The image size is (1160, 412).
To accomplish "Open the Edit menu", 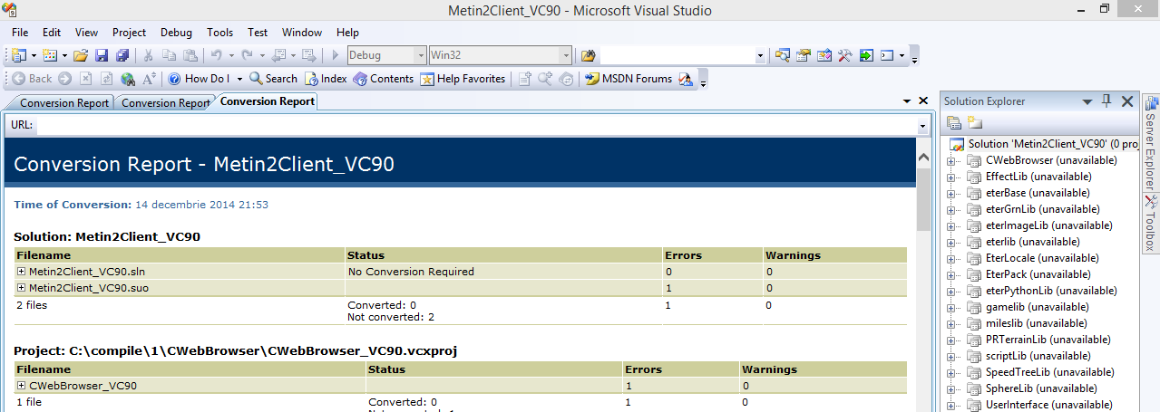I will pyautogui.click(x=52, y=32).
